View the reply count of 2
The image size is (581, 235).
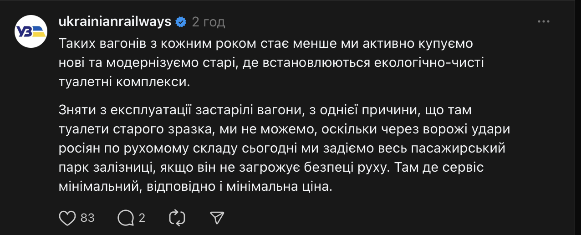pyautogui.click(x=142, y=218)
